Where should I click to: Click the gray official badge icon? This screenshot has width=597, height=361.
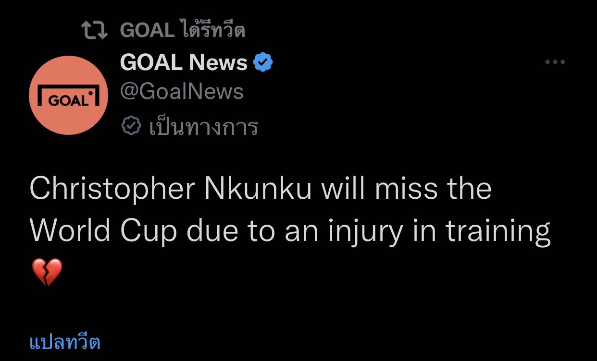pos(131,126)
